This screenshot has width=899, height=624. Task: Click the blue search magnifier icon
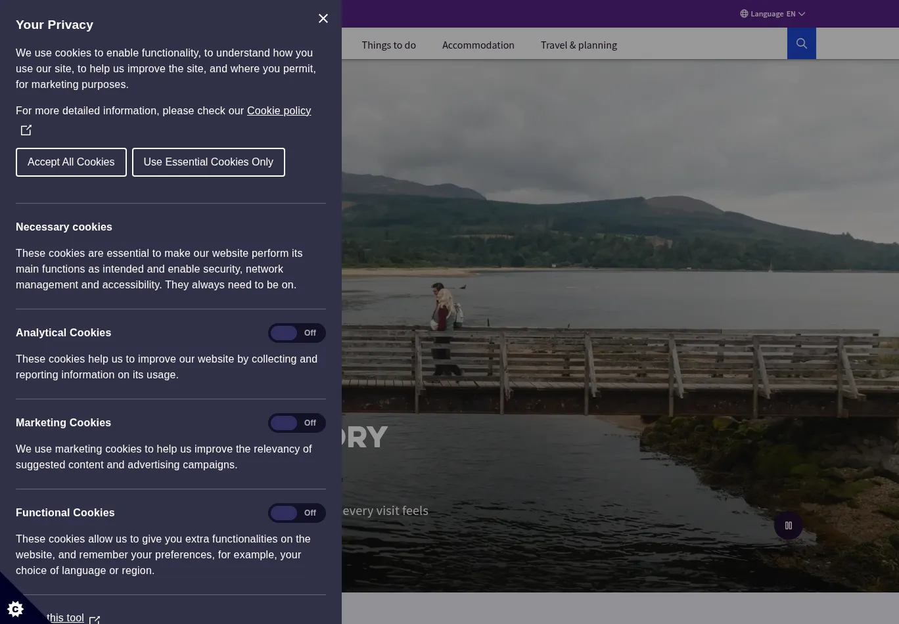(x=801, y=43)
